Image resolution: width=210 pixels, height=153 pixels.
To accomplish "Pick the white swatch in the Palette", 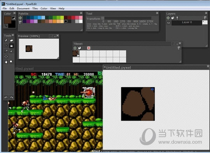I will (x=81, y=21).
